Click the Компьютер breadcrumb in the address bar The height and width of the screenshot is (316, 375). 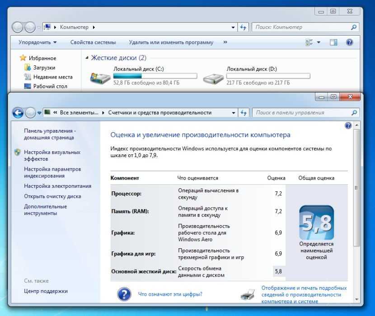point(74,27)
